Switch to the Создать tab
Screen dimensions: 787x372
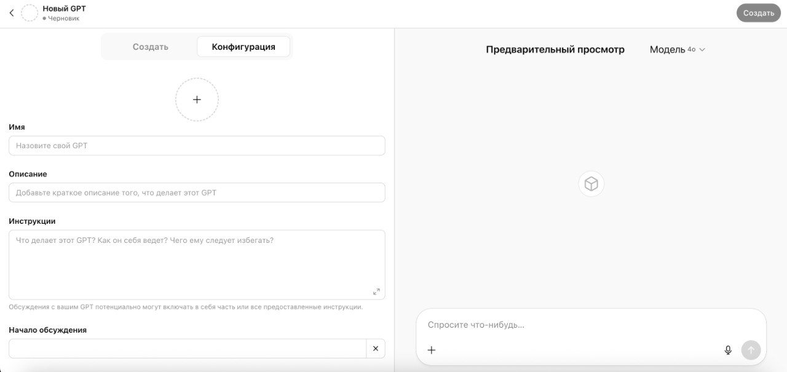coord(150,47)
